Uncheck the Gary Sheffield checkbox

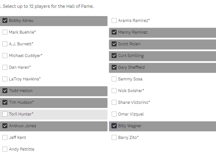114,67
